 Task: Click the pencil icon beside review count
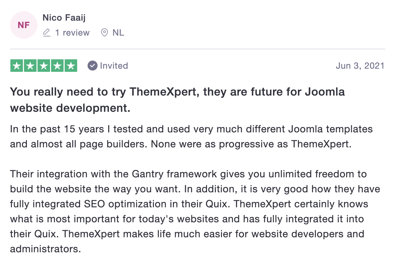click(x=47, y=32)
